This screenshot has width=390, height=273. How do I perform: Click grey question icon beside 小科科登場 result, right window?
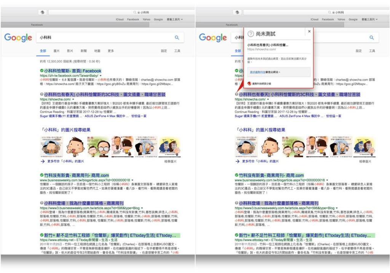pyautogui.click(x=237, y=203)
